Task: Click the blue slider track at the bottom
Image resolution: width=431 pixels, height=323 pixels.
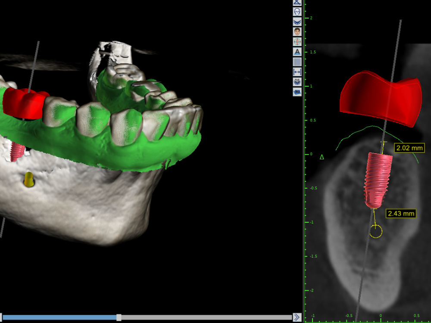Action: pyautogui.click(x=58, y=317)
